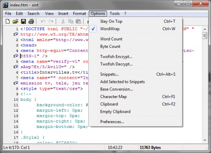Open Base Conversion... dialog

(x=136, y=89)
